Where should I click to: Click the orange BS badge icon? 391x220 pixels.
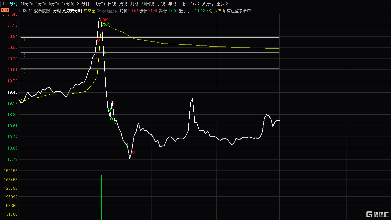pos(5,10)
